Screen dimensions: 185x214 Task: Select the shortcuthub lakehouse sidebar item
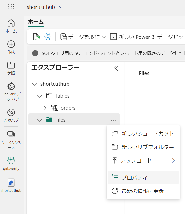pos(11,185)
